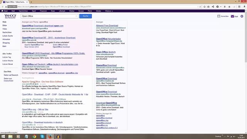Open Lifestyle in the Yahoo navigation bar
This screenshot has width=247, height=139.
click(x=62, y=11)
